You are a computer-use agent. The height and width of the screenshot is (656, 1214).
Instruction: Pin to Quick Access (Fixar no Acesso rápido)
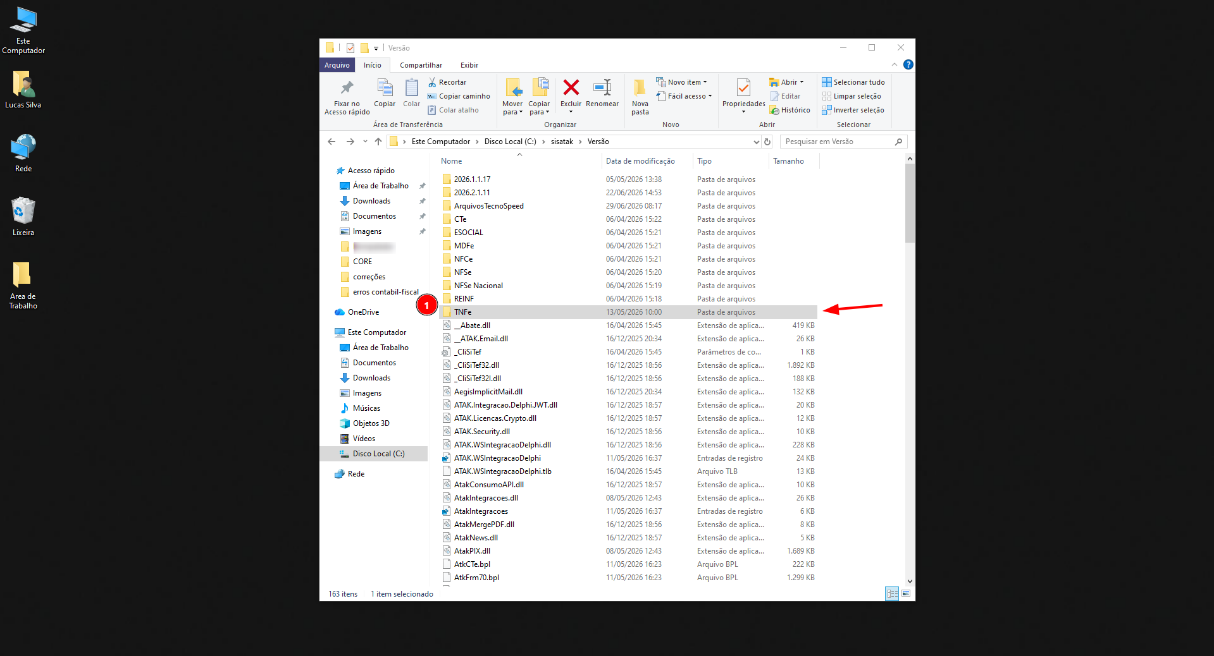coord(347,97)
